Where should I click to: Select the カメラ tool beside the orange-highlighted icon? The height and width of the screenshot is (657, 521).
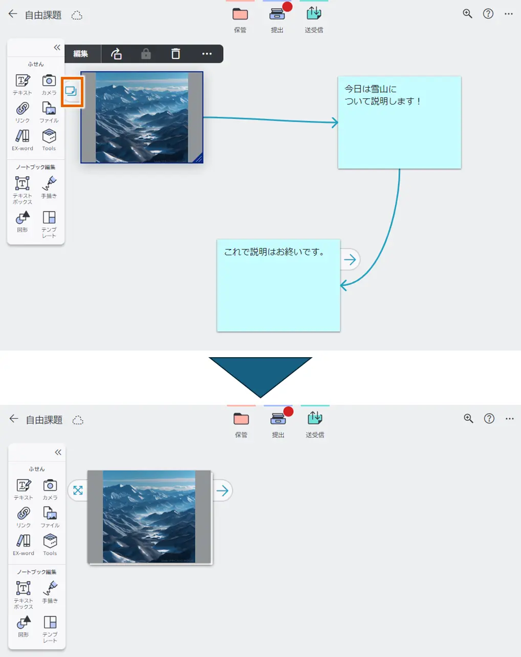[49, 85]
